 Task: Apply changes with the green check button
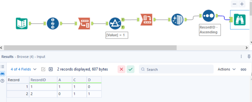[x=130, y=69]
